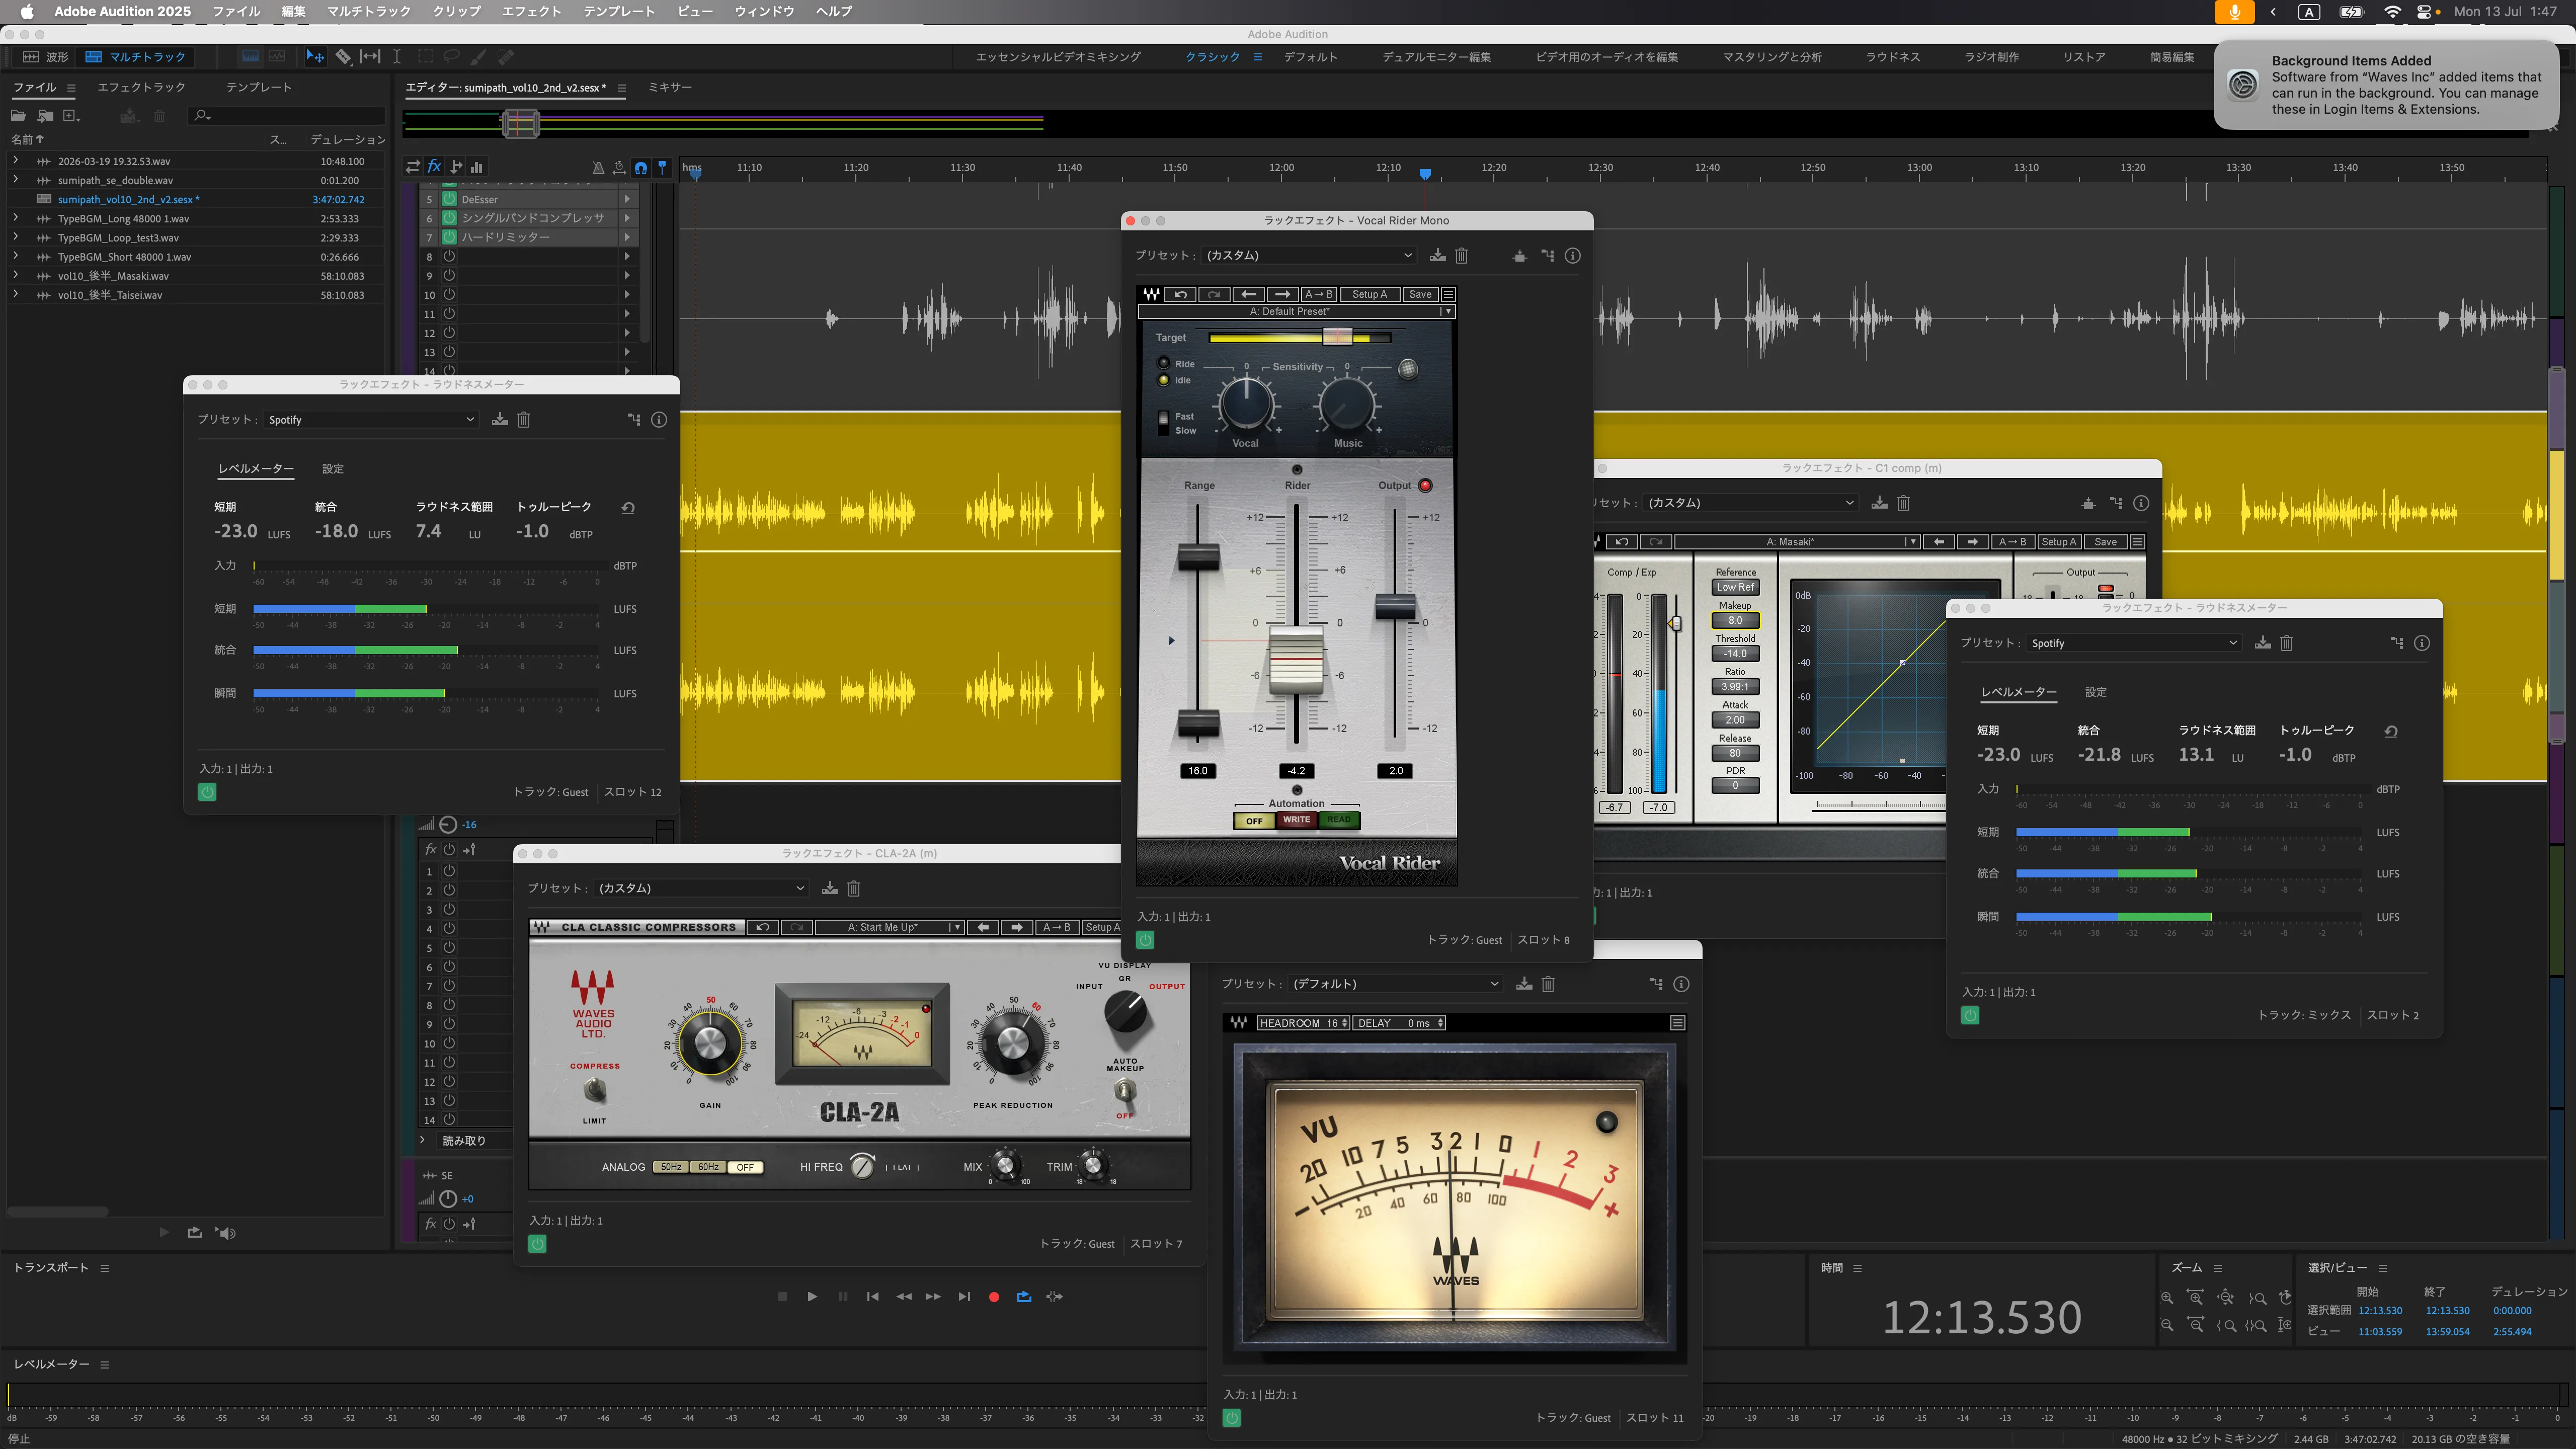This screenshot has height=1449, width=2576.
Task: Select the ラウドネス workspace
Action: [1892, 57]
